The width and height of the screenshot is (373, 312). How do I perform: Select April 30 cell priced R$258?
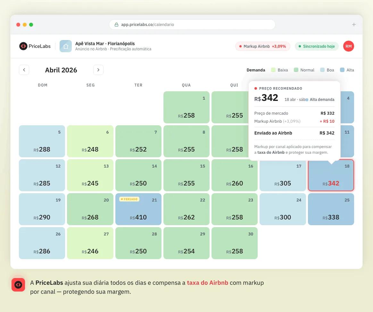[235, 243]
